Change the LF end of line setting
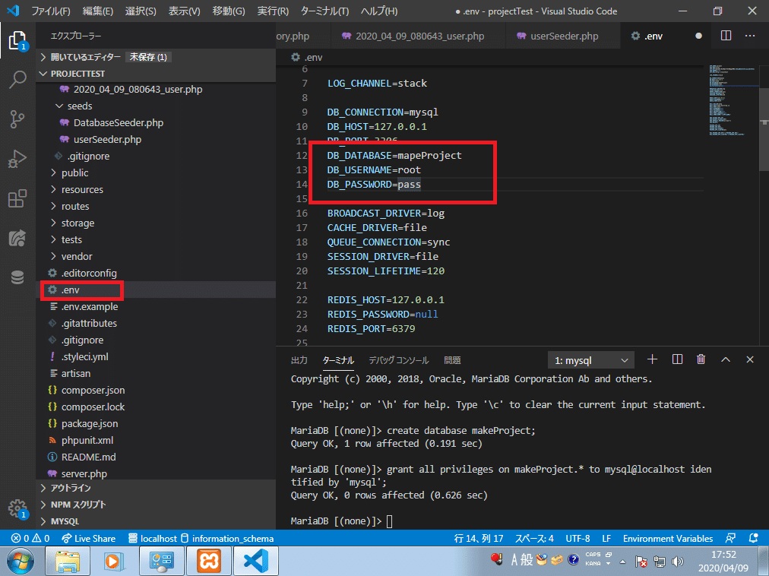The width and height of the screenshot is (769, 576). pos(606,538)
